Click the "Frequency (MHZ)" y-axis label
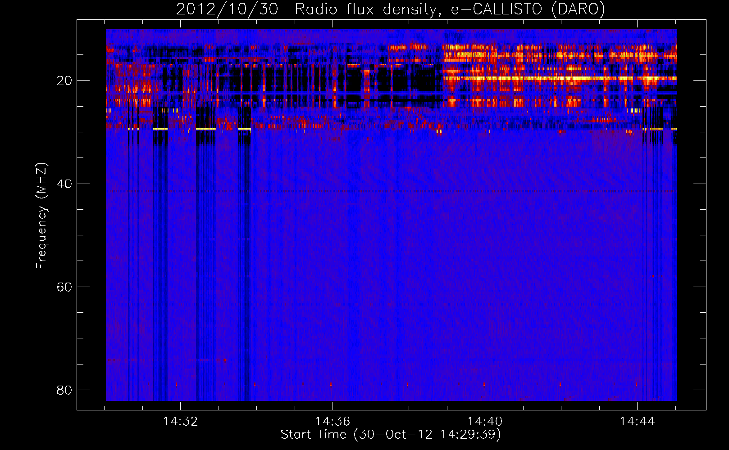 click(x=41, y=216)
